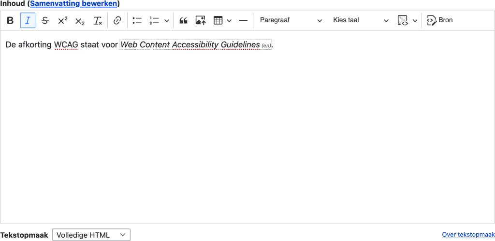Apply subscript formatting
Image resolution: width=495 pixels, height=241 pixels.
click(x=80, y=20)
